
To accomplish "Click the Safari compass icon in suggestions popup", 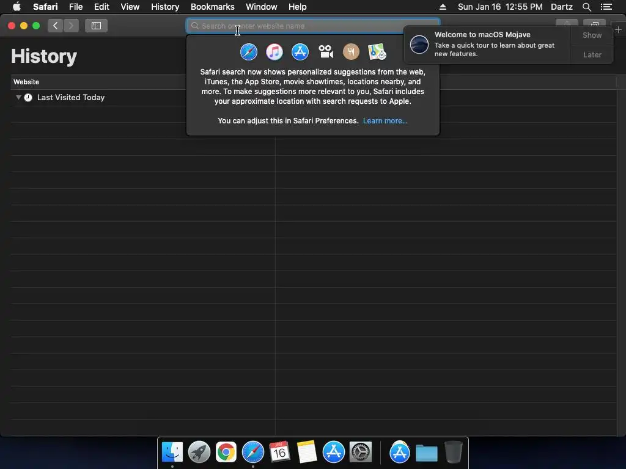I will tap(249, 52).
